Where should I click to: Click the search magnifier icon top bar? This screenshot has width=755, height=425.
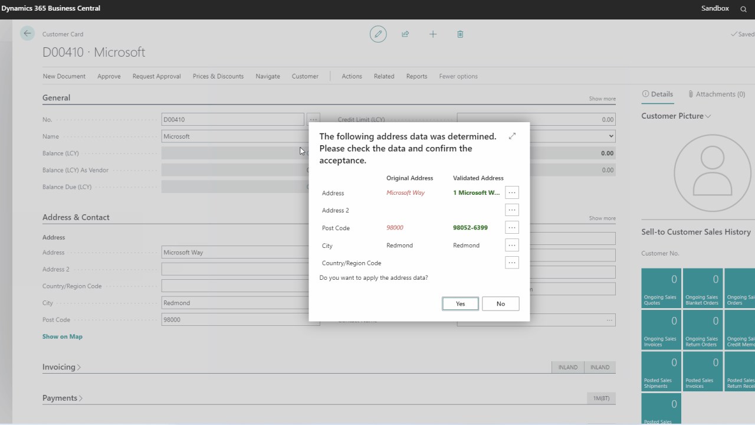[743, 9]
